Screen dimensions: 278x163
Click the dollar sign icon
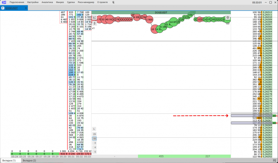94,23
